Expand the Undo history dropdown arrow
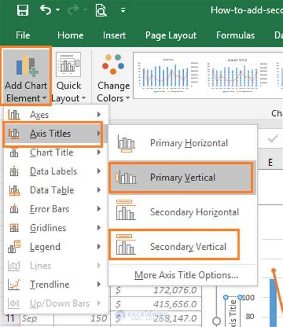 pyautogui.click(x=58, y=10)
